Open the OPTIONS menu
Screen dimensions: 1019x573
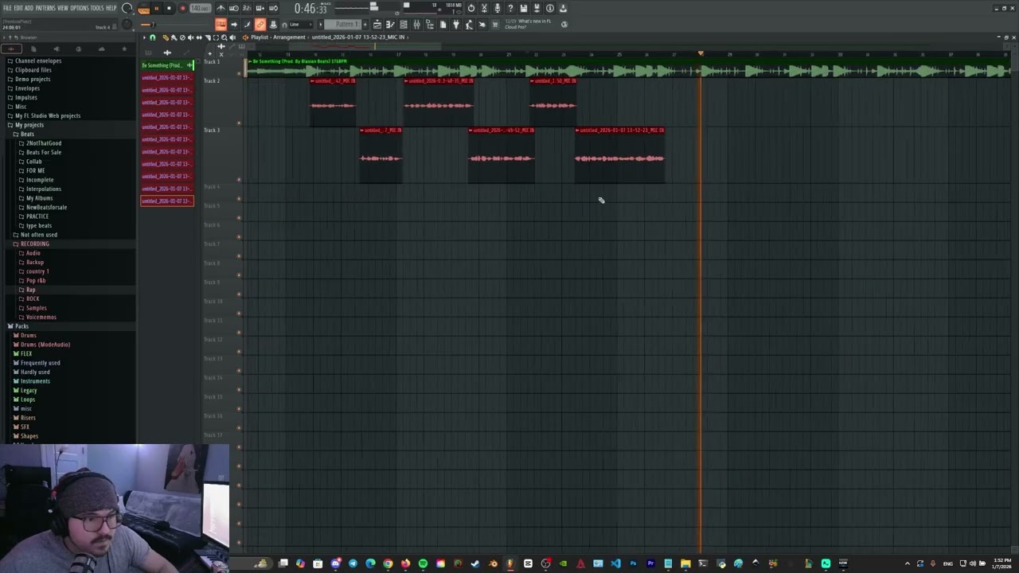[x=79, y=8]
